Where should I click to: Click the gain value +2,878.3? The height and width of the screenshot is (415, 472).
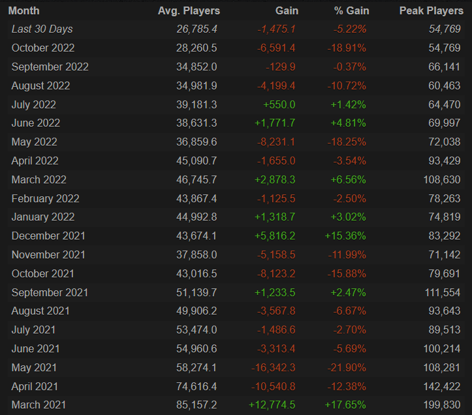(x=275, y=180)
